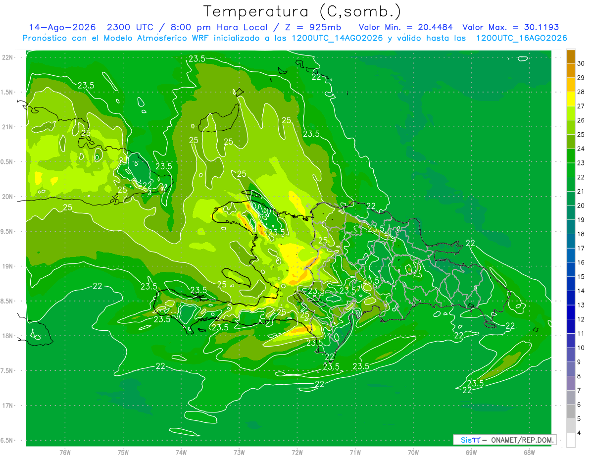
Task: Select the grey swatch between 5 and 6
Action: [x=571, y=412]
